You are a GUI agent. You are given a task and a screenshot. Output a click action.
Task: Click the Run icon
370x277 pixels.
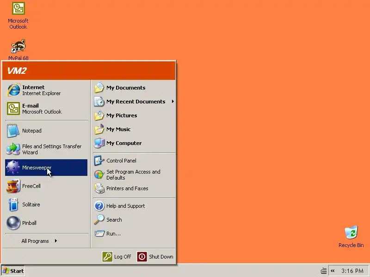tap(99, 234)
